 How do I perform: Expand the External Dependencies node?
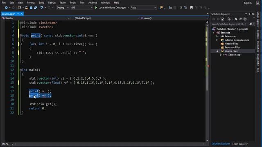pos(217,40)
